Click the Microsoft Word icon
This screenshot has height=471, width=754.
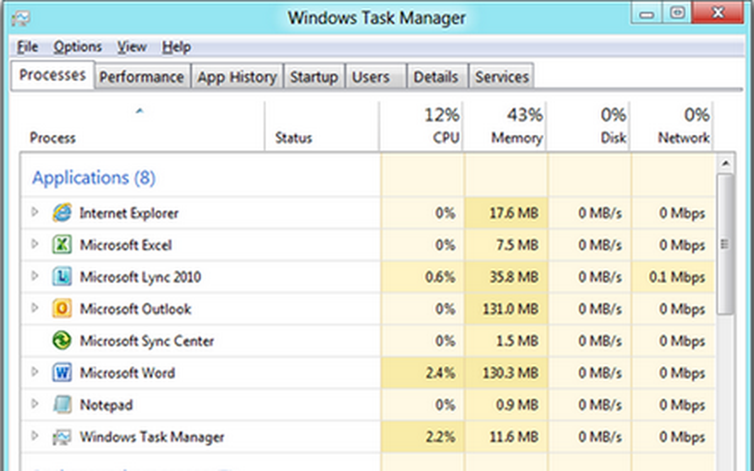[x=62, y=373]
